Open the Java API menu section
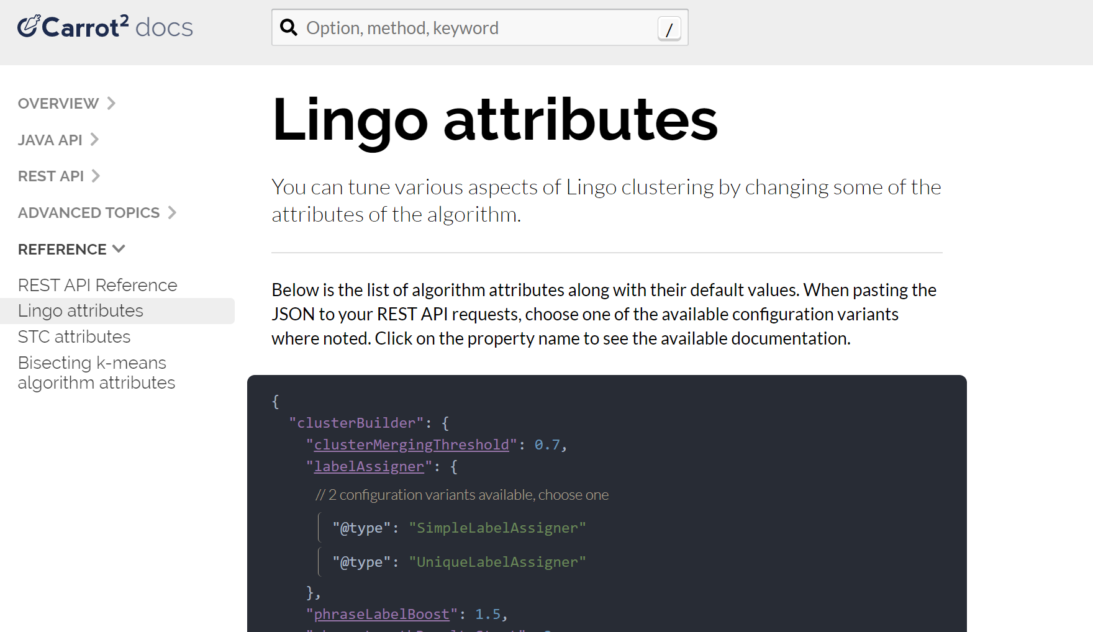 pyautogui.click(x=50, y=140)
